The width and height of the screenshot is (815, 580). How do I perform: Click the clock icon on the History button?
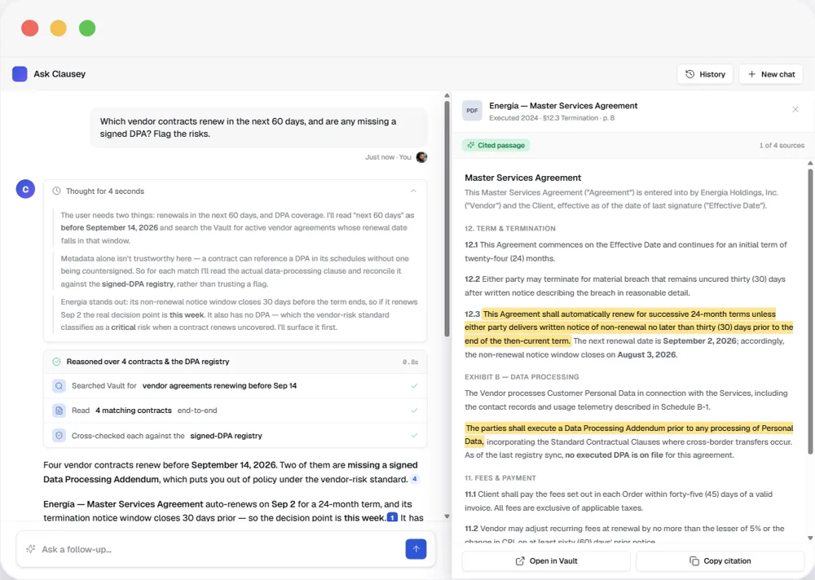(689, 74)
